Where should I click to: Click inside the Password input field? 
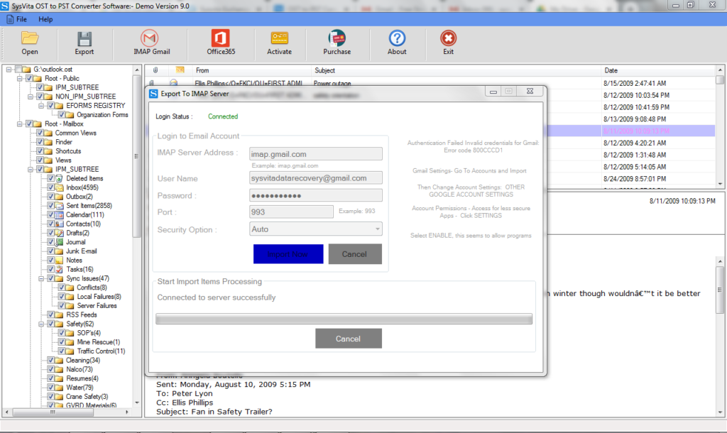[316, 194]
